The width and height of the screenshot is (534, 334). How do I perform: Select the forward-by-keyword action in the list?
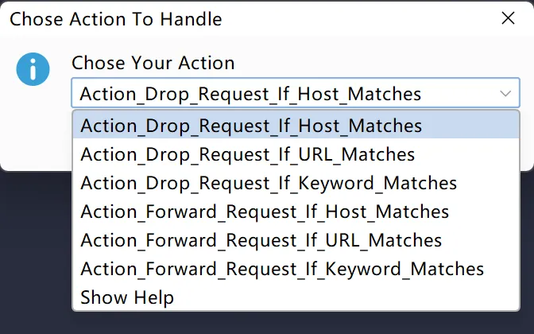pos(282,269)
